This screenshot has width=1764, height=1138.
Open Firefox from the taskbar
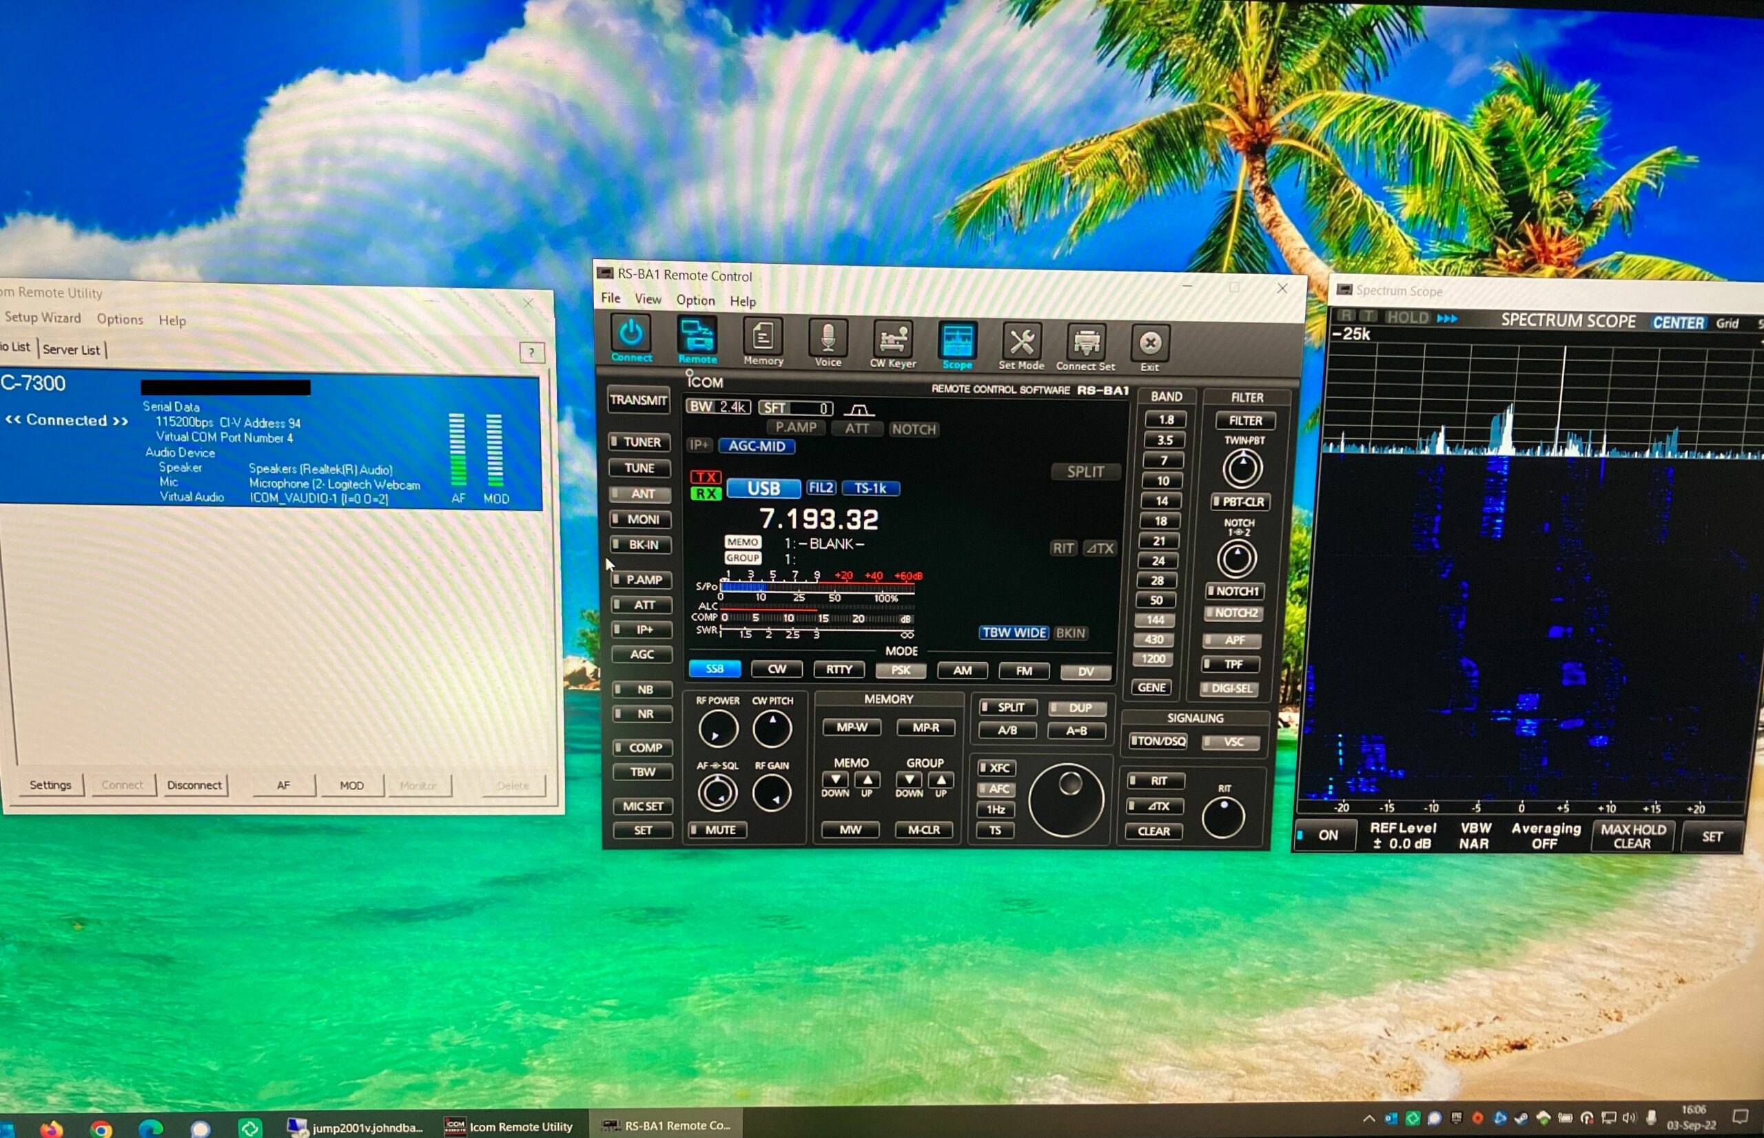51,1128
